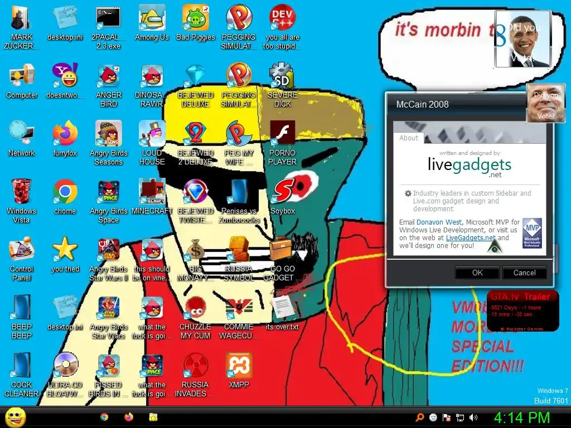Click the livegadgets .net logo
The width and height of the screenshot is (571, 428).
(x=470, y=167)
